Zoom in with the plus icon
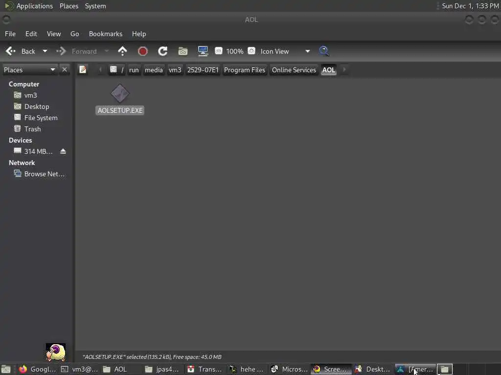The image size is (501, 375). 252,51
